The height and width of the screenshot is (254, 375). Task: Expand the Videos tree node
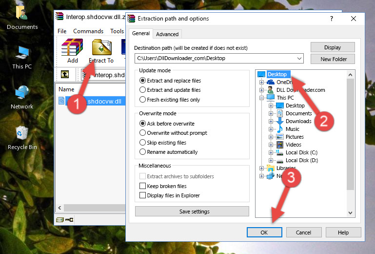[271, 145]
